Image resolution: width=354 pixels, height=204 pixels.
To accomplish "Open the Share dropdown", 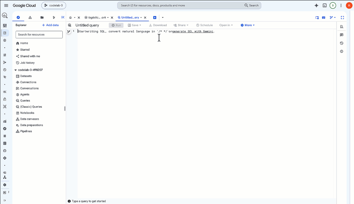I will point(181,25).
